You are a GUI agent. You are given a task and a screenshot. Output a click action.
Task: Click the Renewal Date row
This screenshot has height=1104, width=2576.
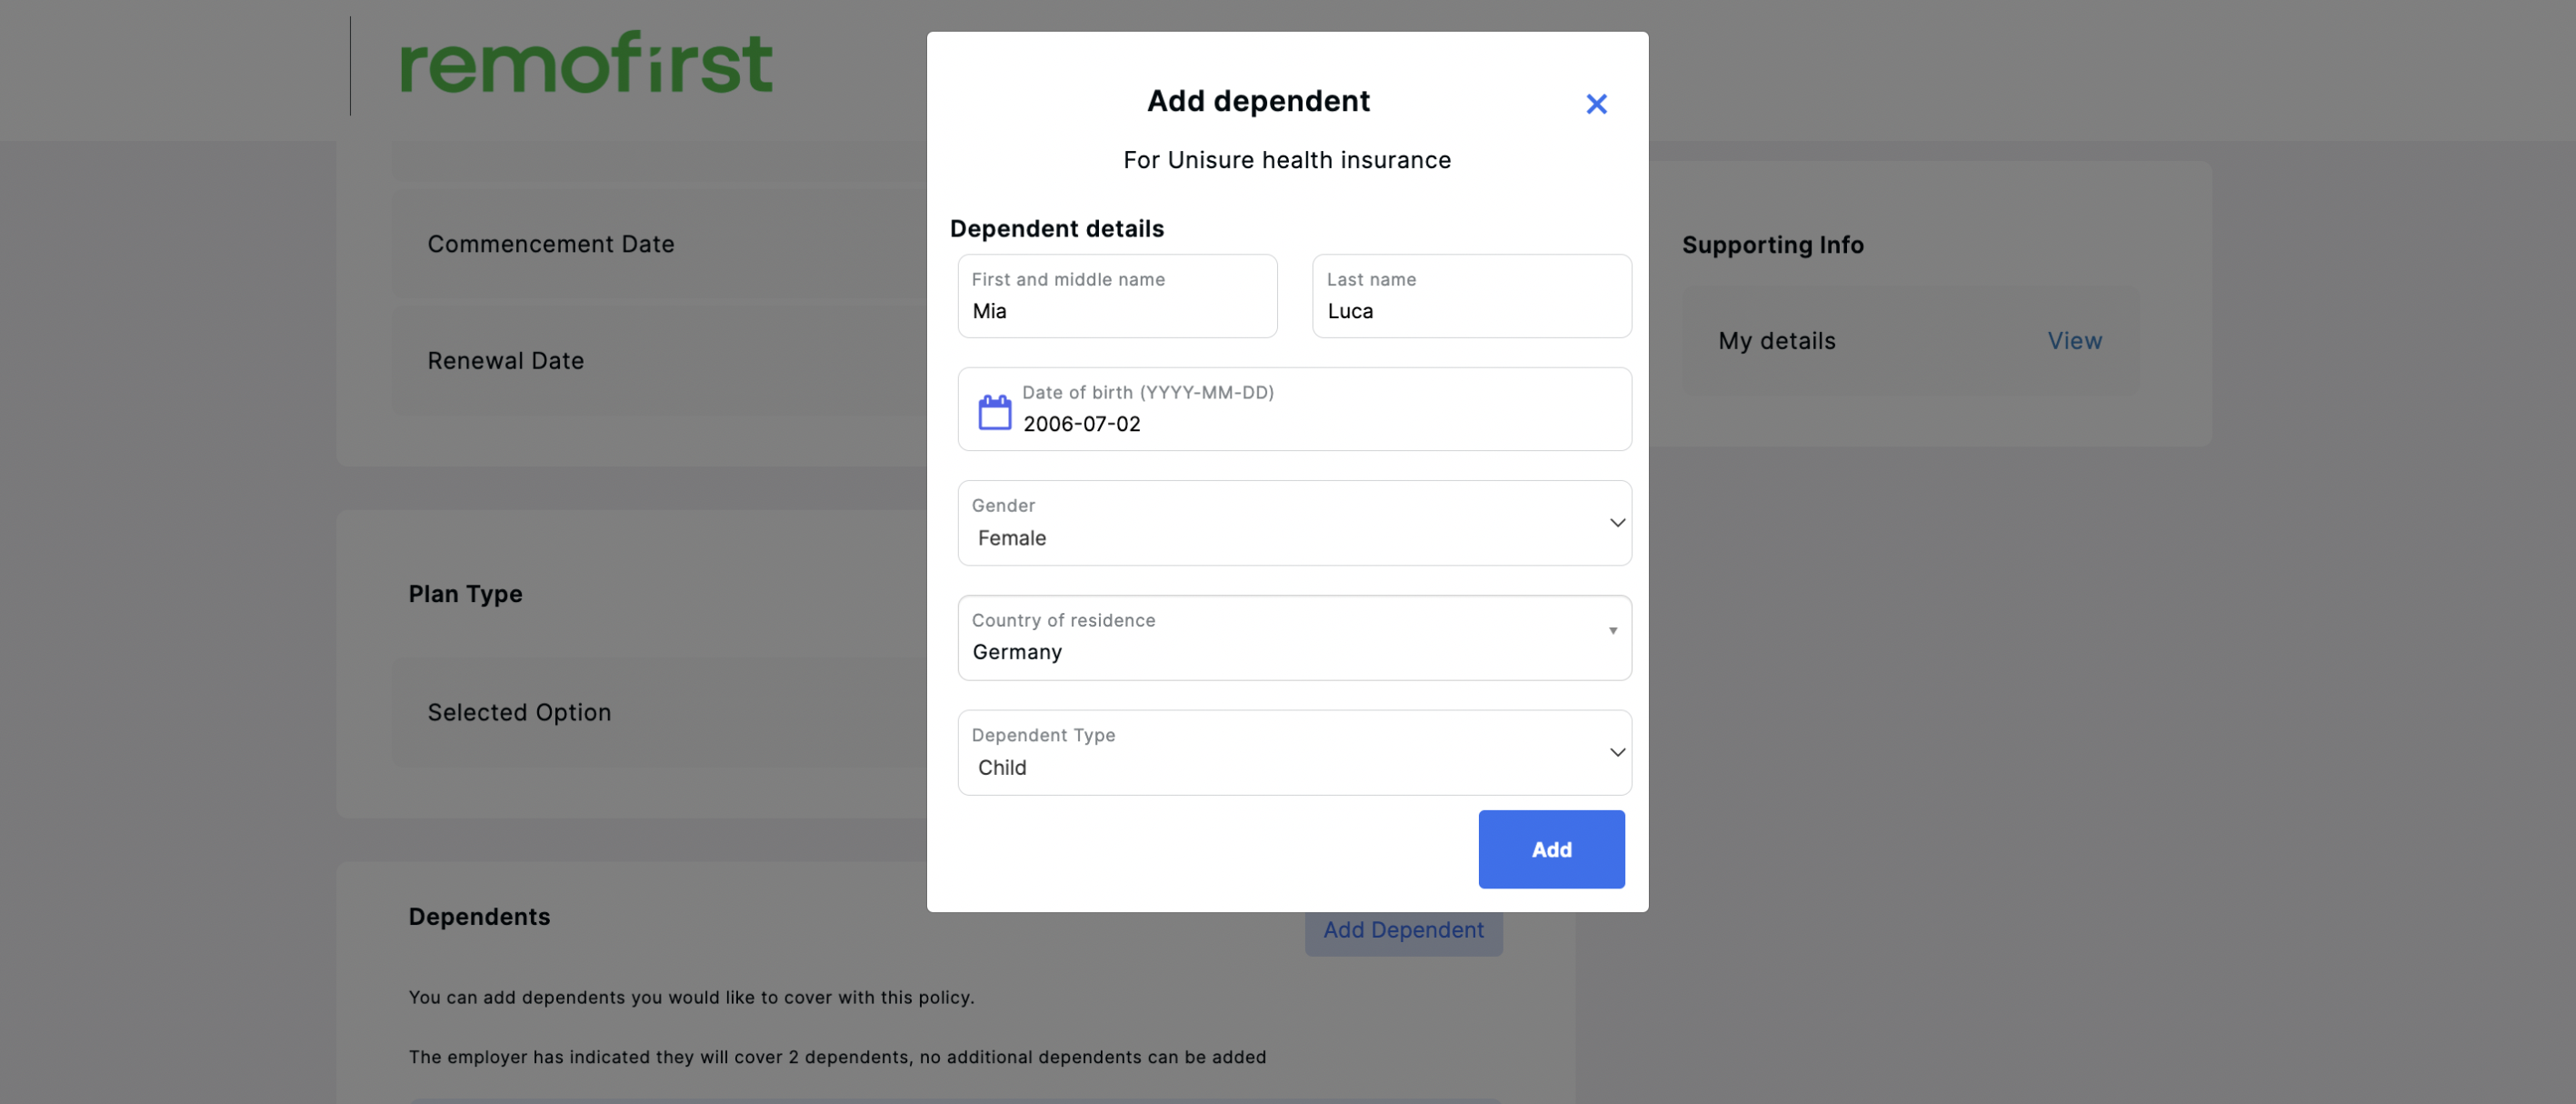click(x=660, y=360)
